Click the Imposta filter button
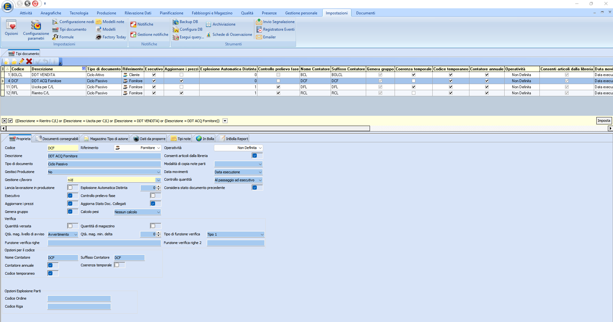The width and height of the screenshot is (613, 322). (604, 121)
